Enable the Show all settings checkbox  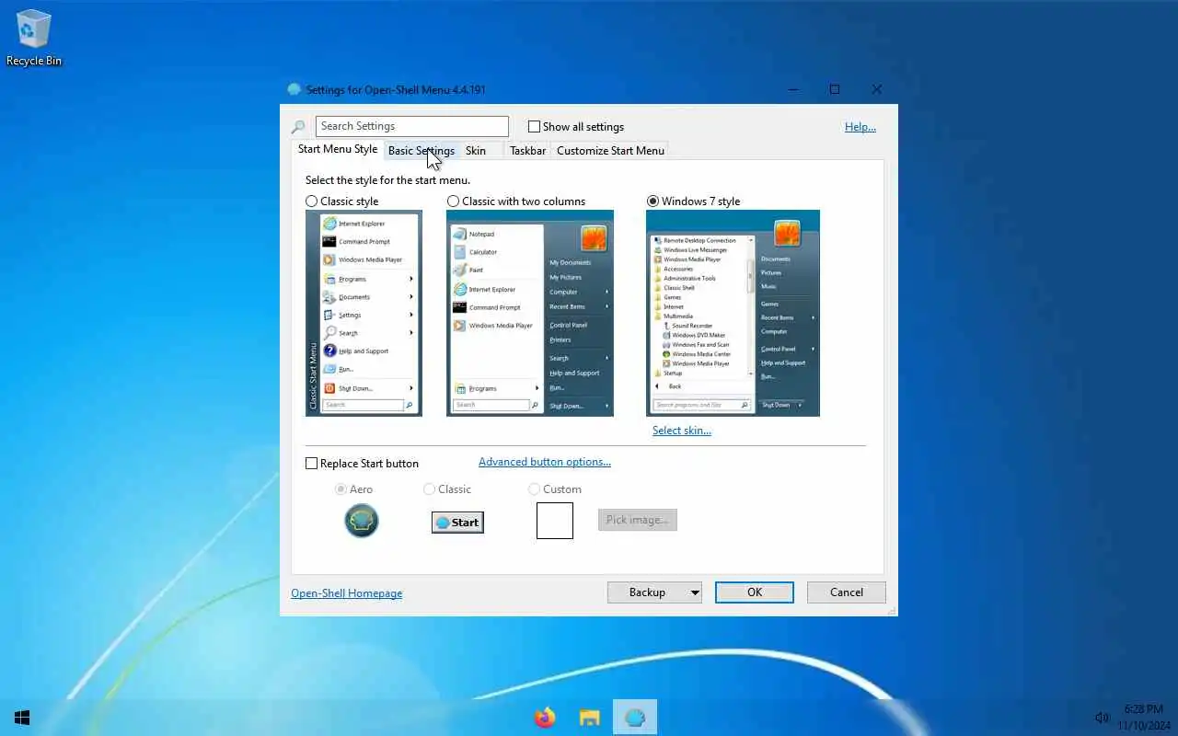point(534,127)
